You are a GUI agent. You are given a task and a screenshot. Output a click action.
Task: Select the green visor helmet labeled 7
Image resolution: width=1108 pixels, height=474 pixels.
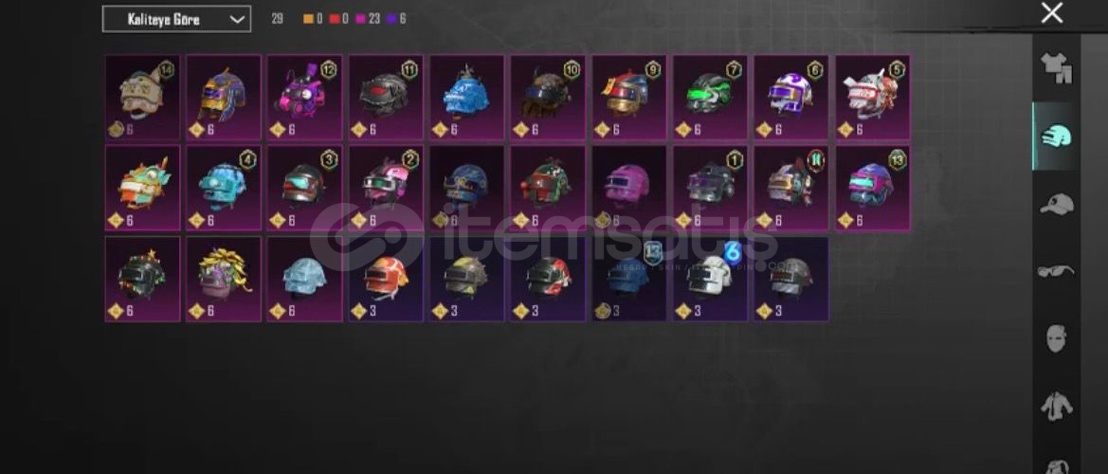[710, 98]
